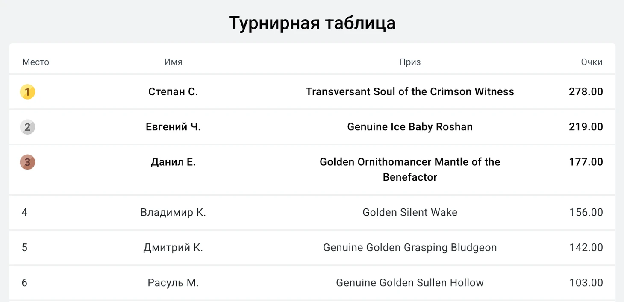Screen dimensions: 624x302
Task: Click the gold first place medal icon
Action: 27,92
